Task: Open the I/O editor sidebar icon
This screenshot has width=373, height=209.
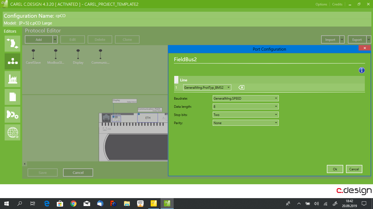Action: [x=12, y=44]
